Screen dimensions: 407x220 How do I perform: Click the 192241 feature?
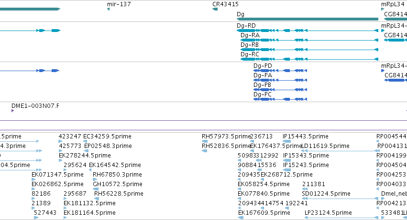pyautogui.click(x=287, y=209)
